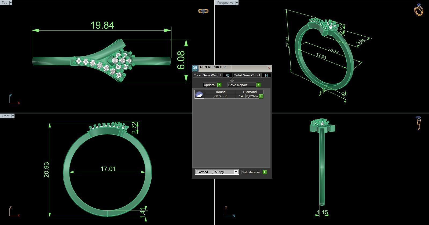Click the Gem Reporter title bar icon
Viewport: 429px width, 225px height.
[x=195, y=68]
